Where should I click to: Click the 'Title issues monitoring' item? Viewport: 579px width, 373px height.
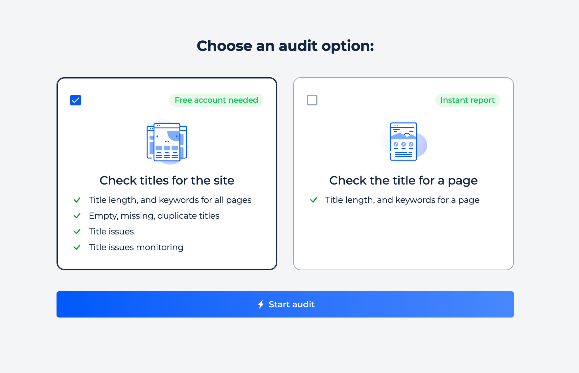(x=136, y=247)
